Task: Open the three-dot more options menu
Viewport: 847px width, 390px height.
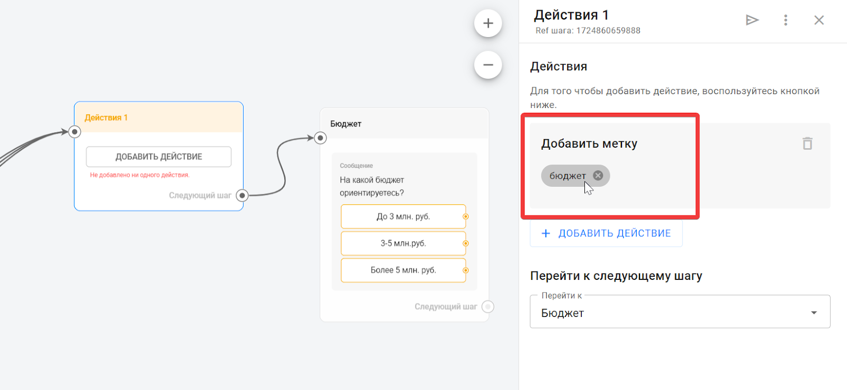Action: (x=786, y=20)
